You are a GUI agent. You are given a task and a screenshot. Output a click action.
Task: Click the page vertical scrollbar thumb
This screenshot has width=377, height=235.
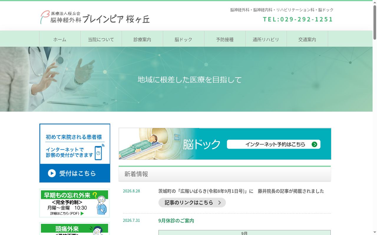tap(375, 22)
